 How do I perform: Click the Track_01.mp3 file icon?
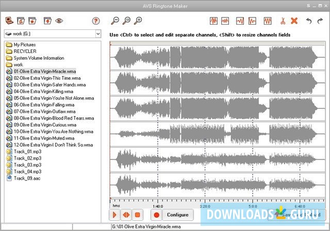pos(9,152)
